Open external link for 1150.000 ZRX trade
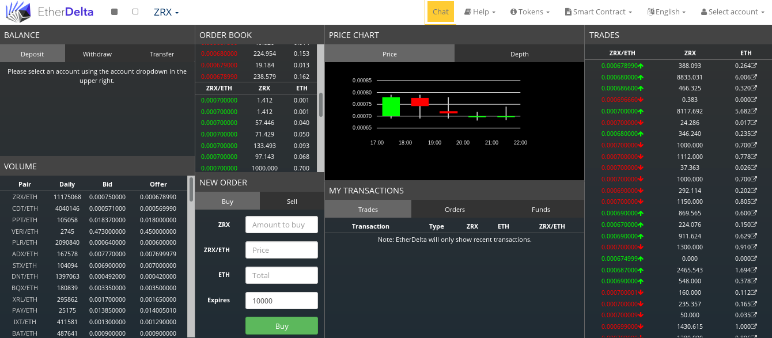This screenshot has height=338, width=772. 754,202
